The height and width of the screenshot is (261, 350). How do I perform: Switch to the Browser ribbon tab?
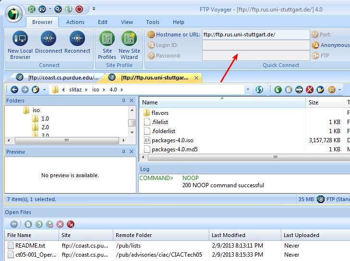click(x=42, y=22)
